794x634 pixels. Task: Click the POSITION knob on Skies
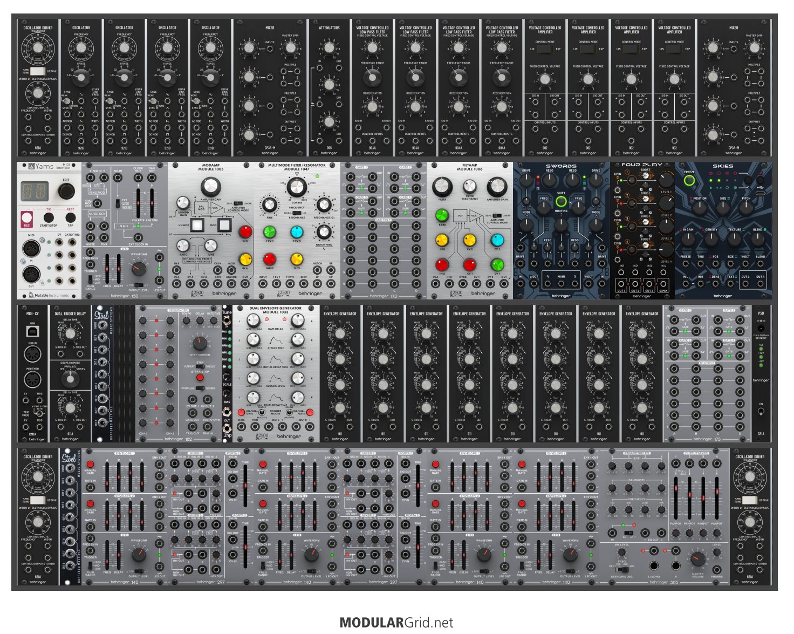[700, 207]
